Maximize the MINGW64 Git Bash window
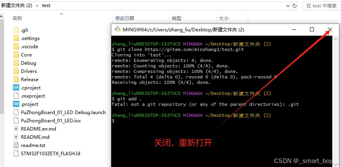The width and height of the screenshot is (341, 167). click(x=312, y=29)
